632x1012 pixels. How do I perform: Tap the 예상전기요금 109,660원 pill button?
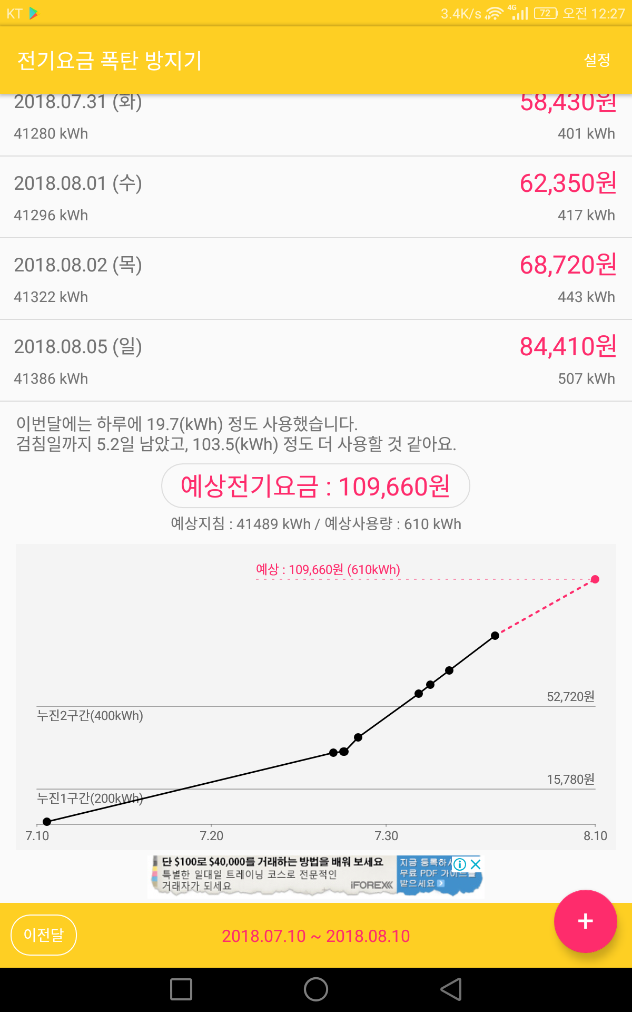tap(315, 486)
